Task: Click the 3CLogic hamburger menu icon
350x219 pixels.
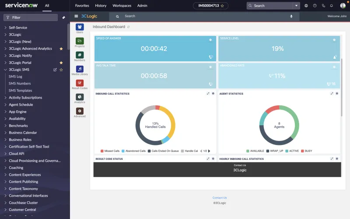Action: pyautogui.click(x=76, y=16)
